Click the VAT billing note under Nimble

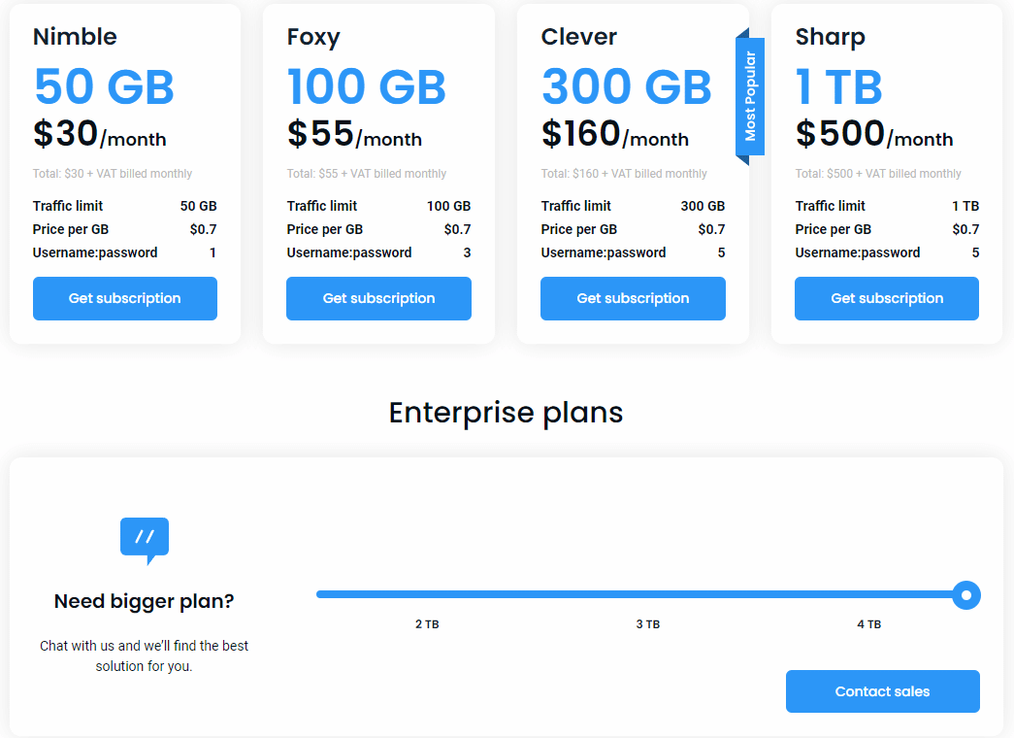click(113, 173)
